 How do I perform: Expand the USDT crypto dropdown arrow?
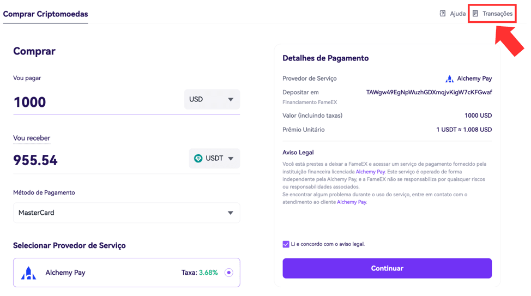click(x=231, y=159)
